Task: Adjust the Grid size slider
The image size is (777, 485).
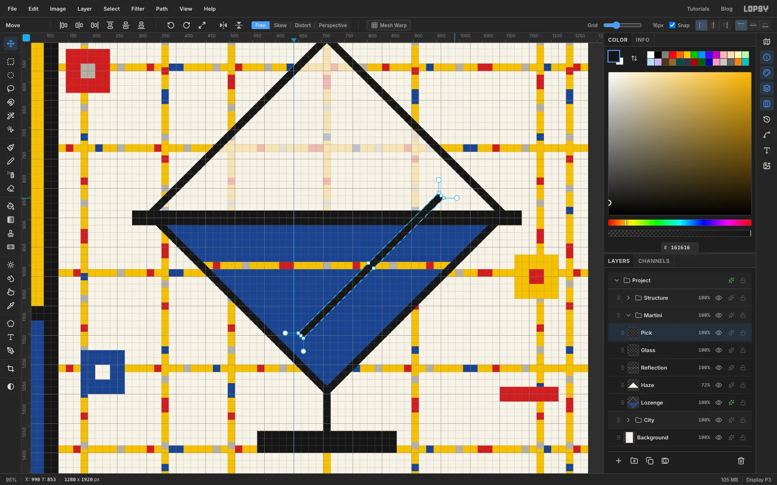Action: pyautogui.click(x=623, y=25)
